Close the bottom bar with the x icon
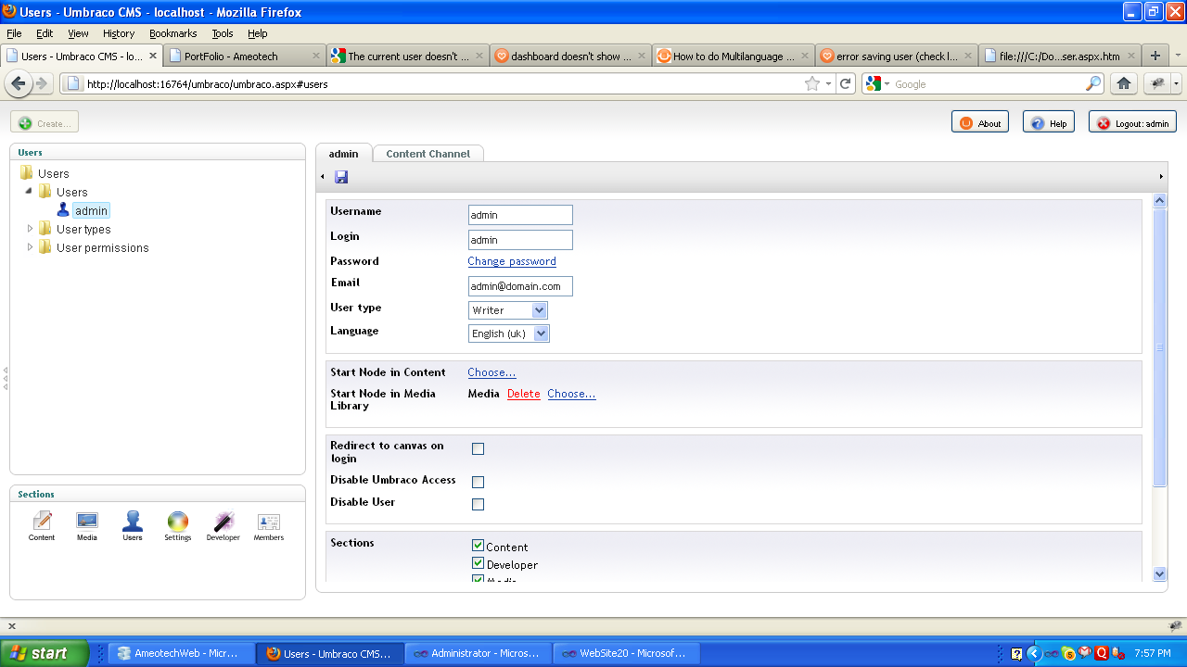 click(12, 626)
